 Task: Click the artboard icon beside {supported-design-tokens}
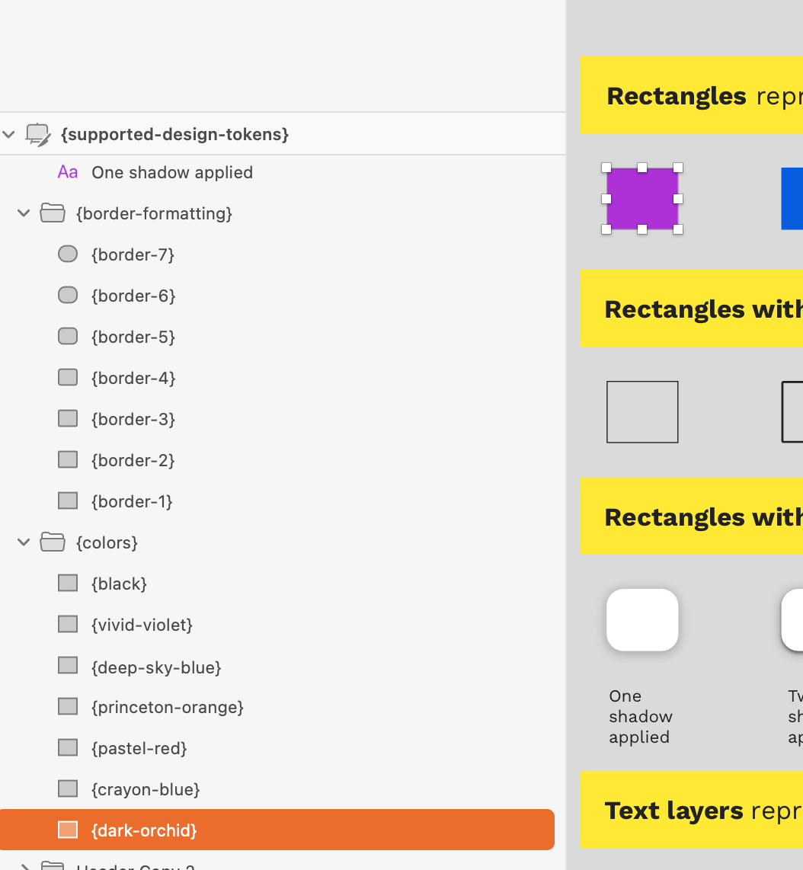[38, 135]
